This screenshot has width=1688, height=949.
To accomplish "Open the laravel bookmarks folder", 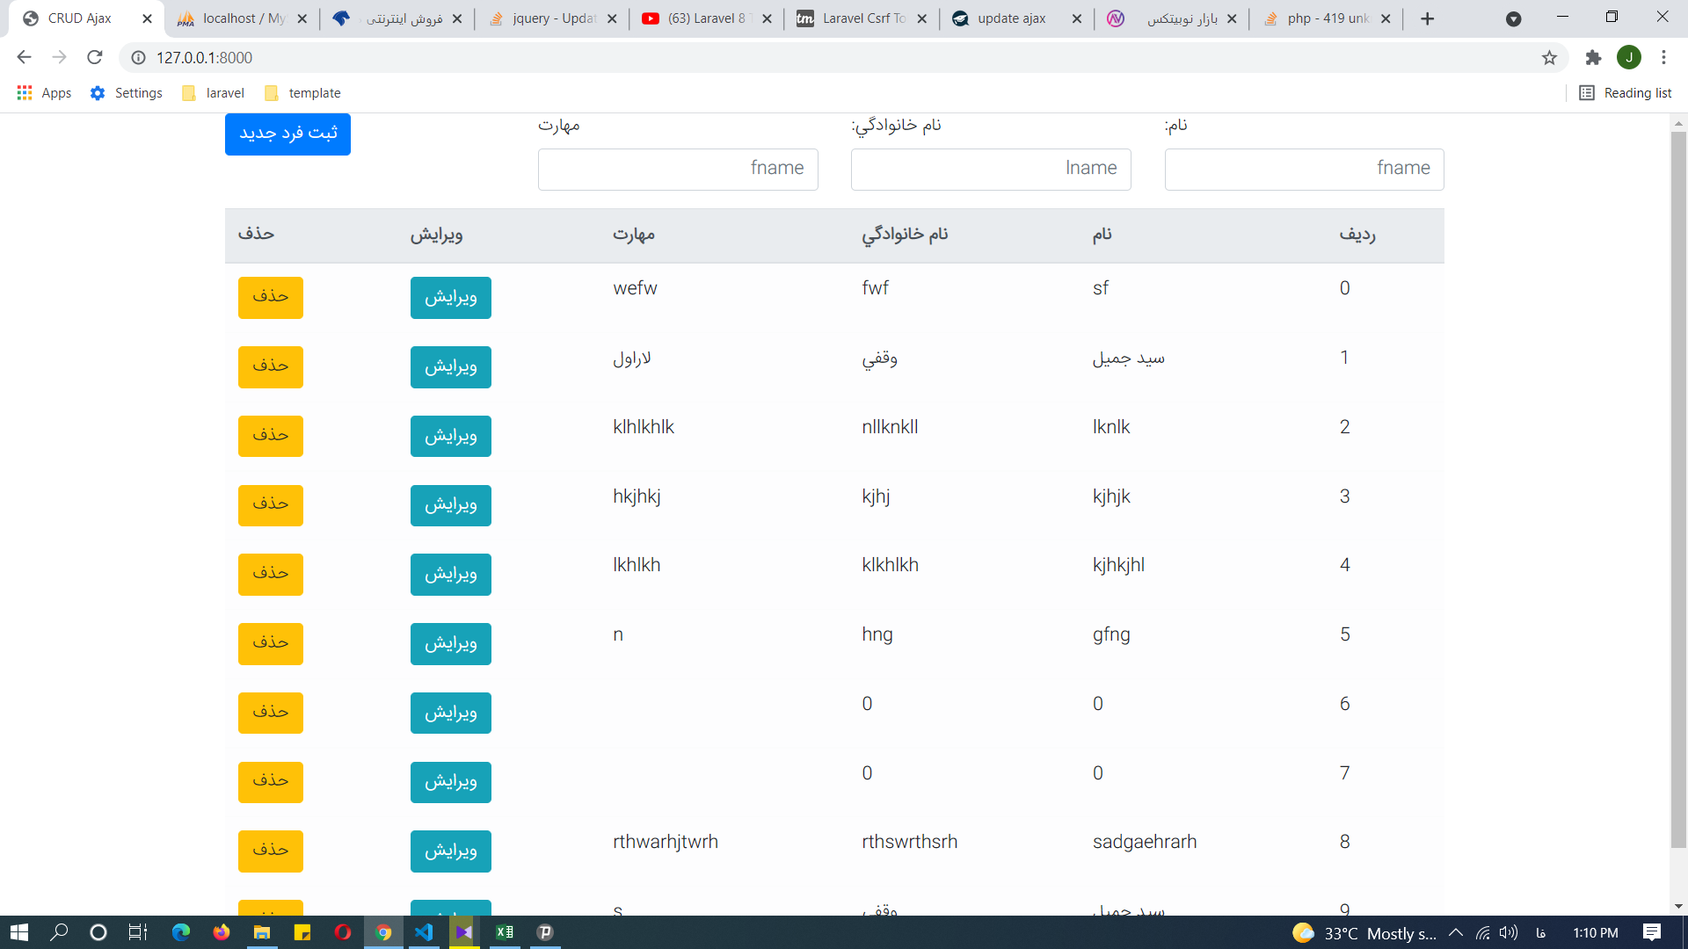I will pos(214,93).
